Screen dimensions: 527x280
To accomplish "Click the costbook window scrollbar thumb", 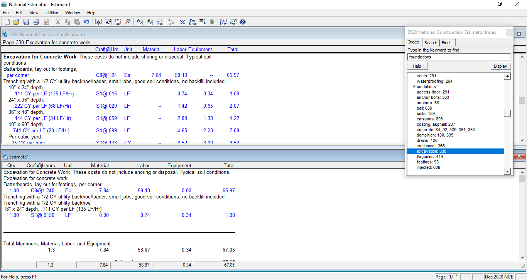I will [x=522, y=100].
